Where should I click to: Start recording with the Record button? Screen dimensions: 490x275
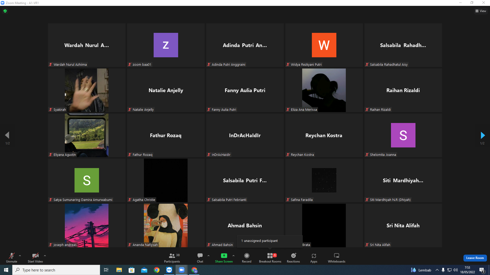point(247,258)
